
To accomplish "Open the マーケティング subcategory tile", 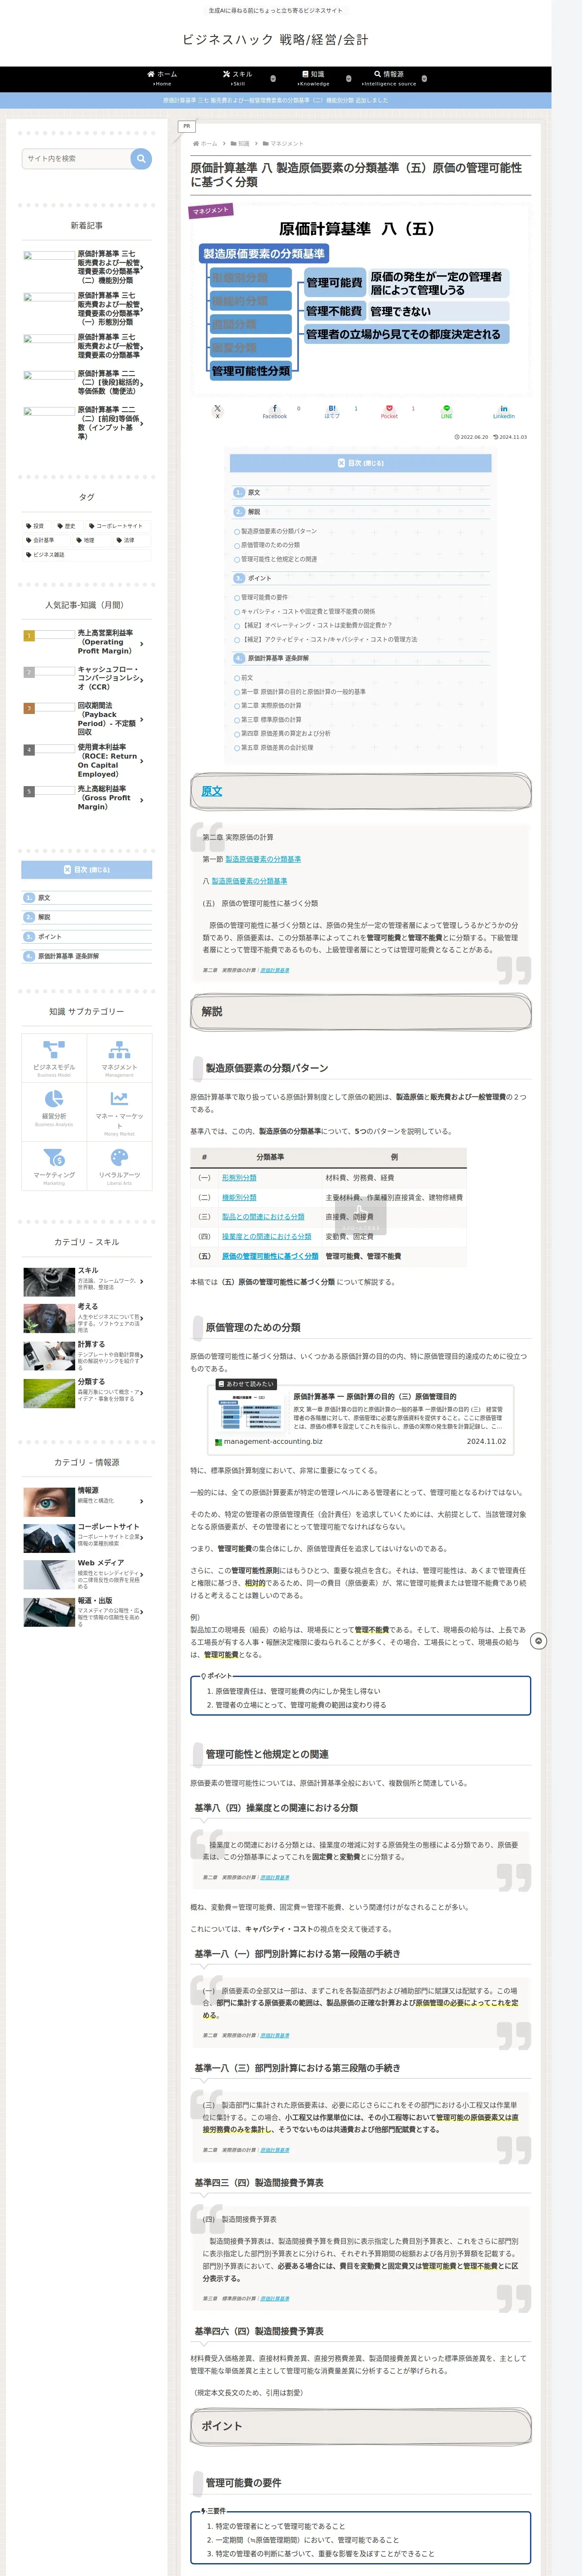I will coord(54,1165).
